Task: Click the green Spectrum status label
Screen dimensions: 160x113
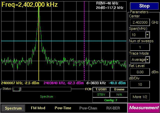Action: (46, 96)
